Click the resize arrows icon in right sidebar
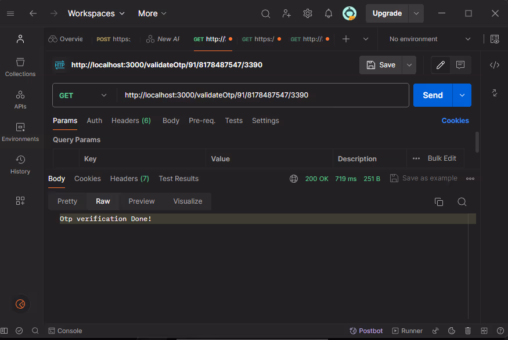The height and width of the screenshot is (340, 508). 495,93
